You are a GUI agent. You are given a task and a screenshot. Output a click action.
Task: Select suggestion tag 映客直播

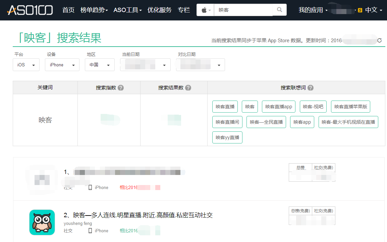pyautogui.click(x=225, y=107)
